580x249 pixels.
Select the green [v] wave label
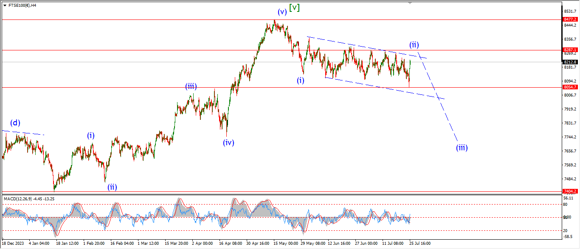294,8
